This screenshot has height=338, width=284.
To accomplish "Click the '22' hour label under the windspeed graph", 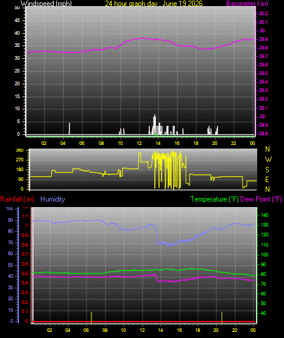I will pos(233,143).
